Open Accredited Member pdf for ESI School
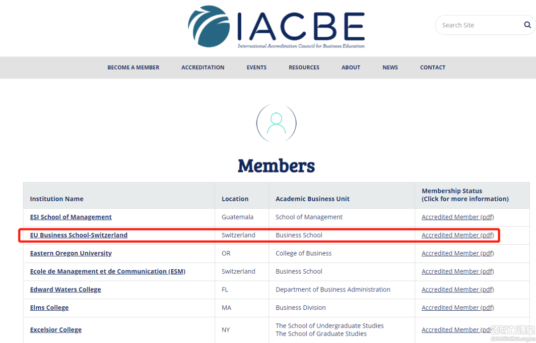Image resolution: width=536 pixels, height=343 pixels. pyautogui.click(x=458, y=217)
